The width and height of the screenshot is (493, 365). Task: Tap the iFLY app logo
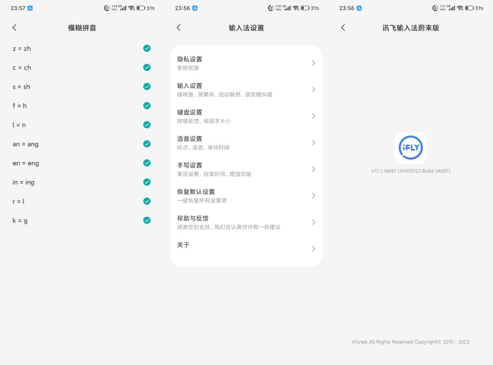pos(411,148)
